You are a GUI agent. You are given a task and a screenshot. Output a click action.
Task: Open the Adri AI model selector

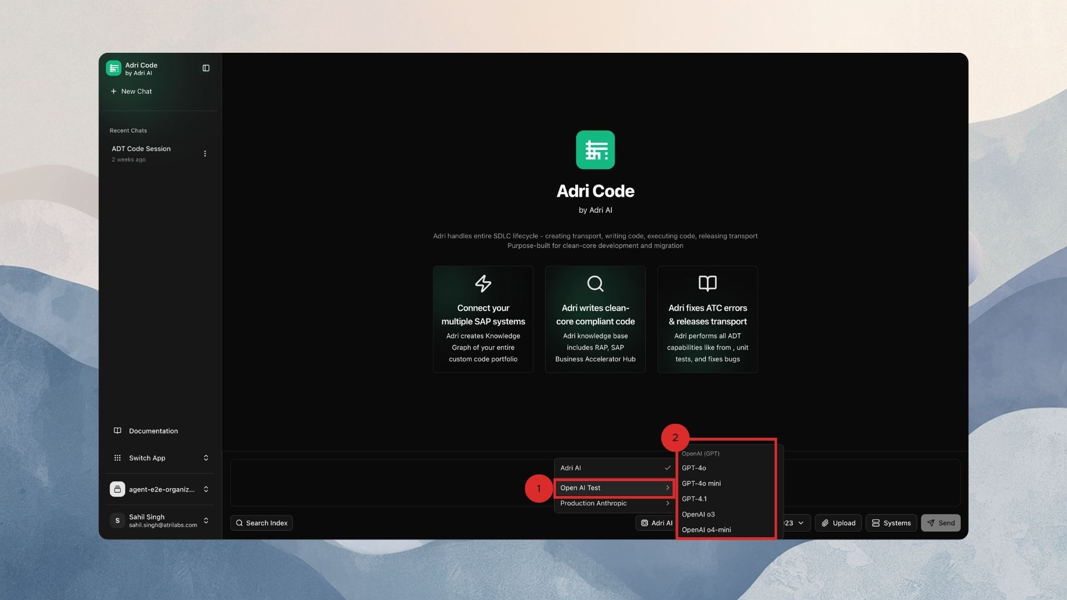656,523
